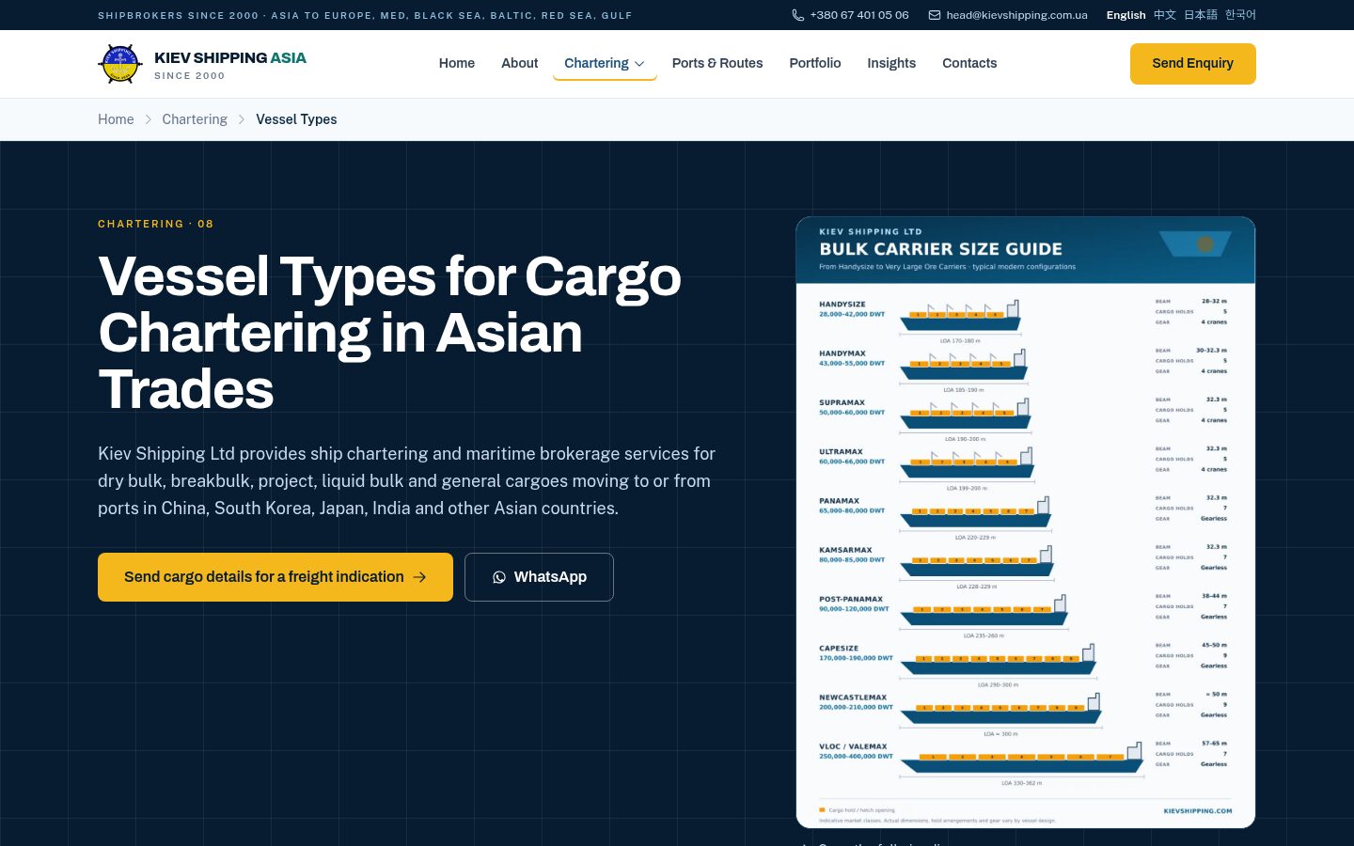Click the CHARTERING · 08 label
Screen dimensions: 1354x846
(x=156, y=224)
